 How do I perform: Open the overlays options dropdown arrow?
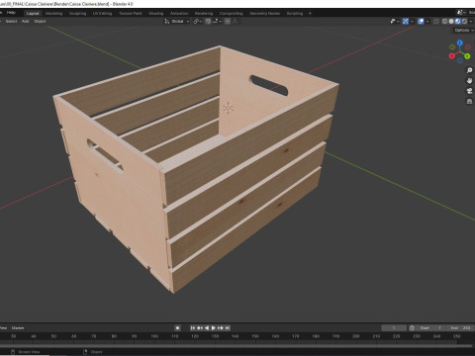click(427, 21)
